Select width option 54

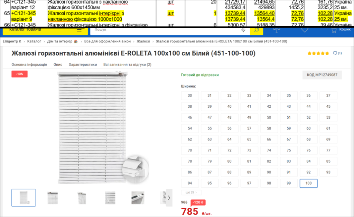(x=190, y=128)
